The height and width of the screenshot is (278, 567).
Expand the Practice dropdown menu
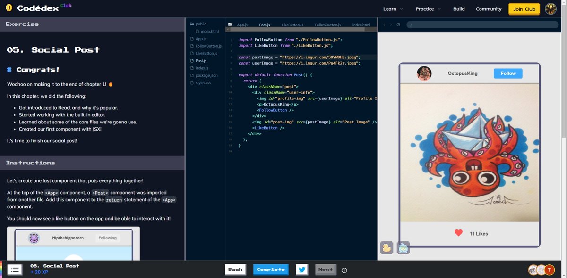coord(428,9)
